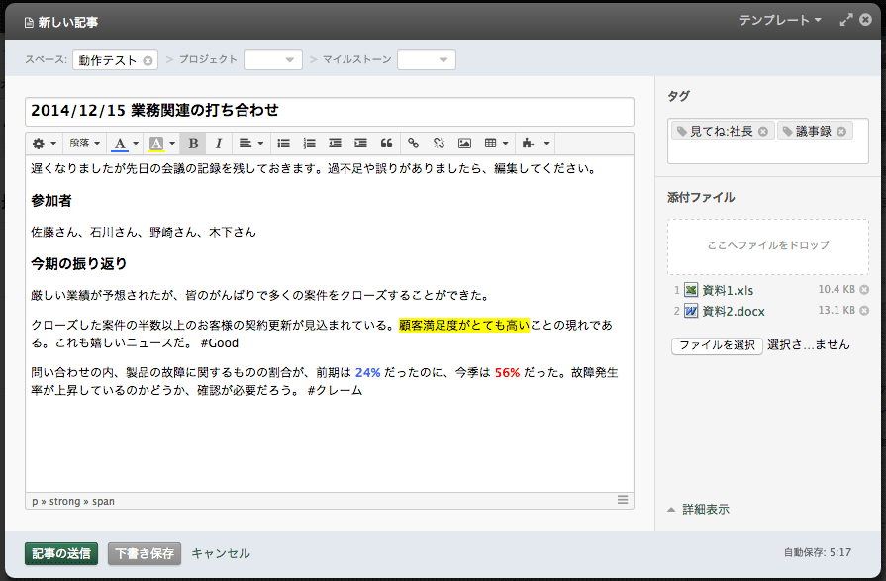This screenshot has width=886, height=581.
Task: Open the text alignment dropdown
Action: [250, 144]
